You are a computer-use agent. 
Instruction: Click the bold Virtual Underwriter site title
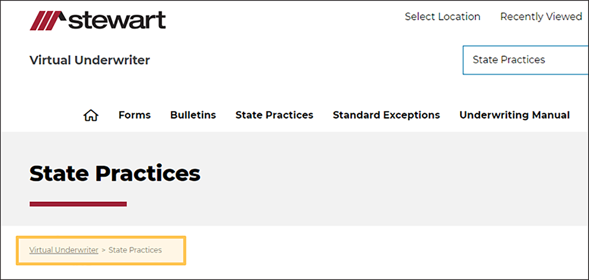(x=89, y=60)
